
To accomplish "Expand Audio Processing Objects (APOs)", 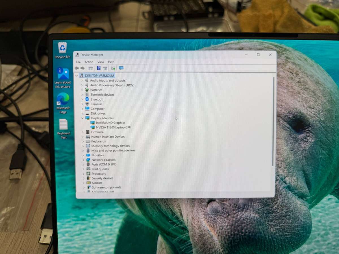I will pyautogui.click(x=82, y=85).
